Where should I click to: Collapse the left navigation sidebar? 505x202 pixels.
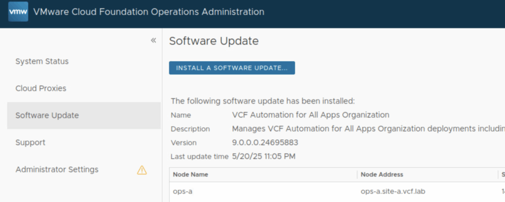tap(153, 40)
